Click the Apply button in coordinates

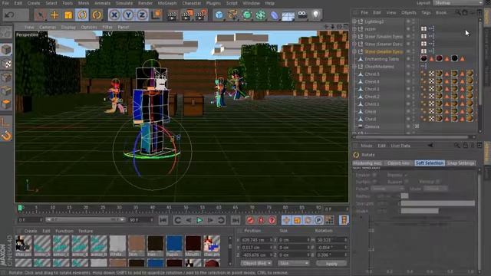pos(331,263)
